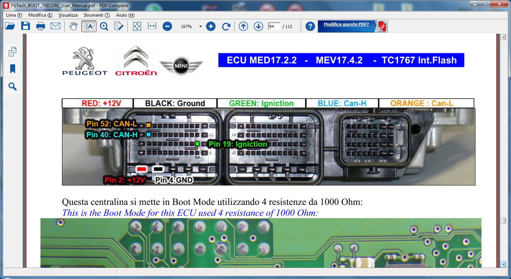
Task: Open the edit document pencil tool
Action: pos(119,26)
